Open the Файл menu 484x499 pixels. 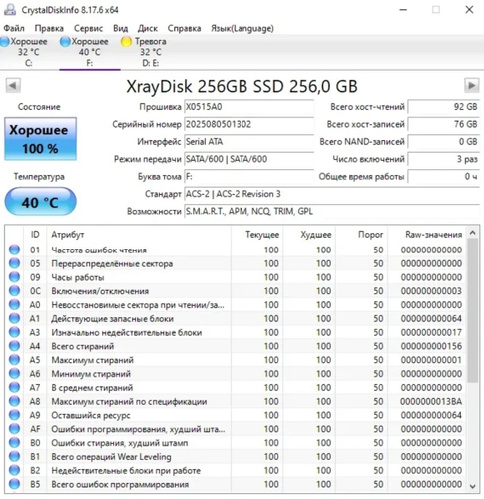coord(14,28)
